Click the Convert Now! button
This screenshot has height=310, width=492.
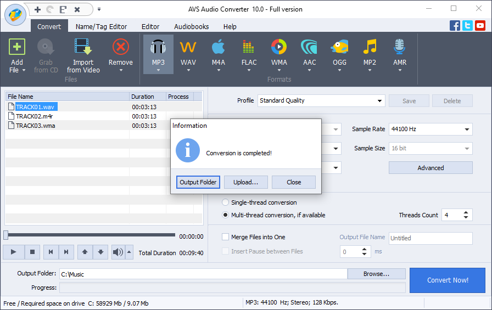[x=448, y=280]
